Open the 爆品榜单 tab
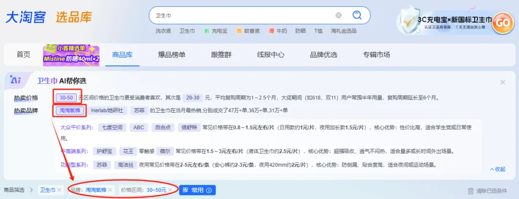 [172, 55]
